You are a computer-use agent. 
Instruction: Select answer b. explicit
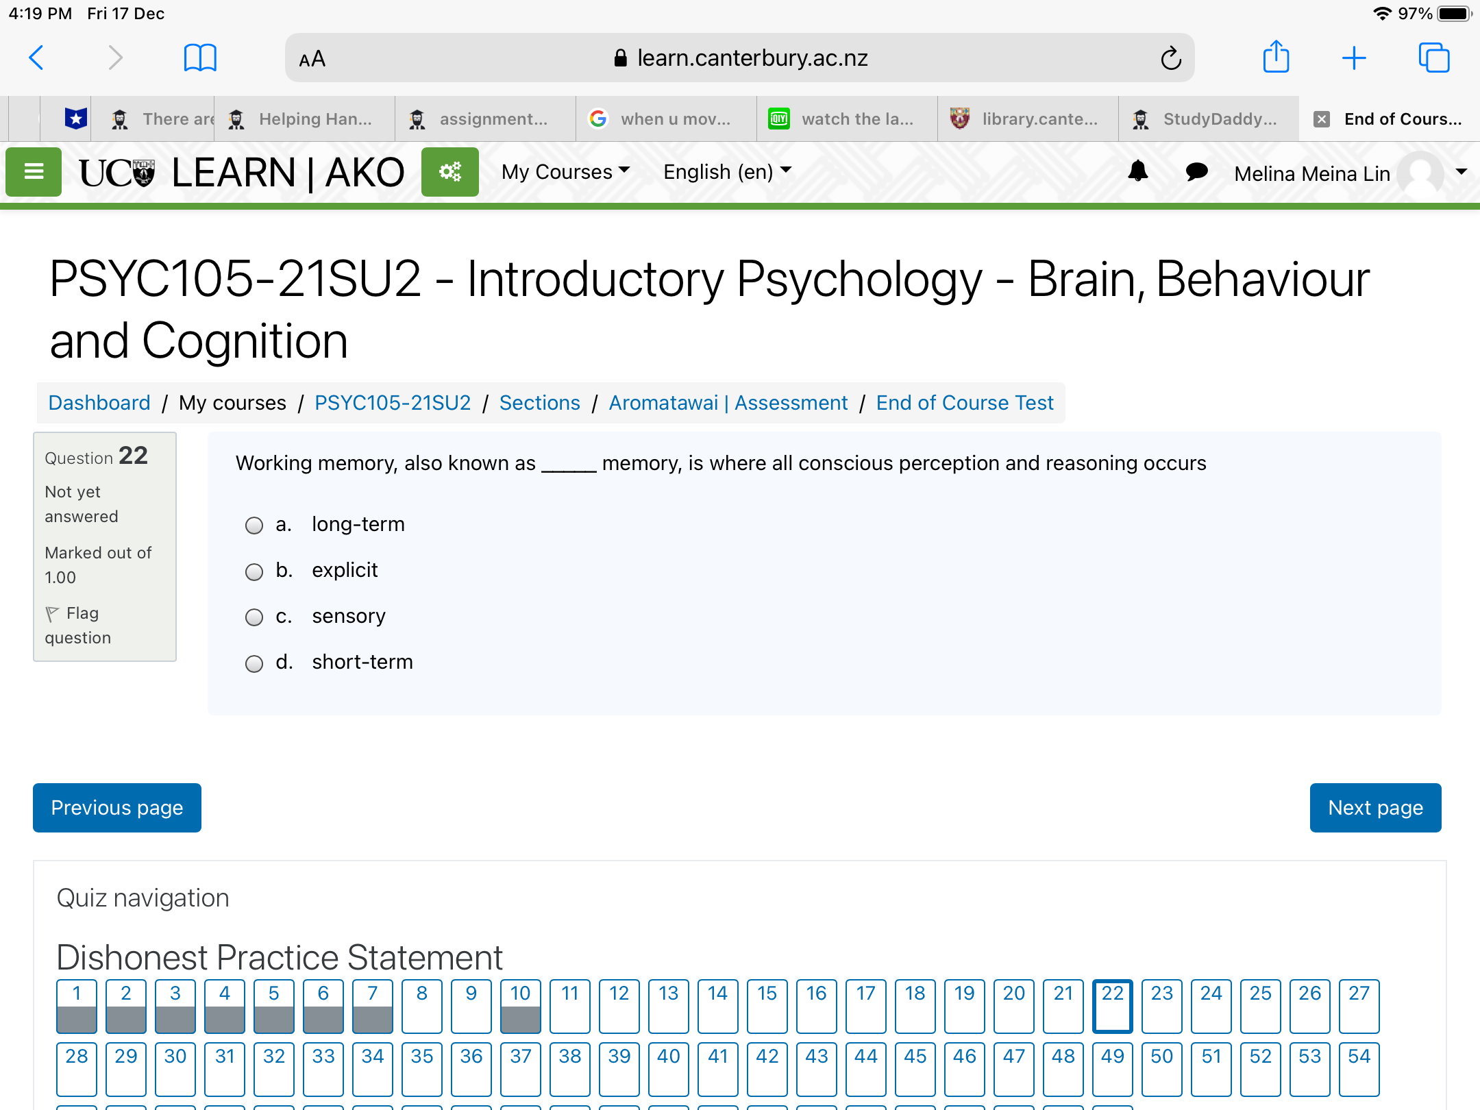254,571
